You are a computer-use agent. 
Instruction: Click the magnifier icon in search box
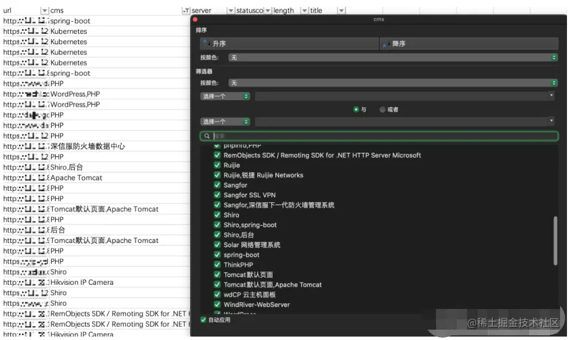coord(207,136)
